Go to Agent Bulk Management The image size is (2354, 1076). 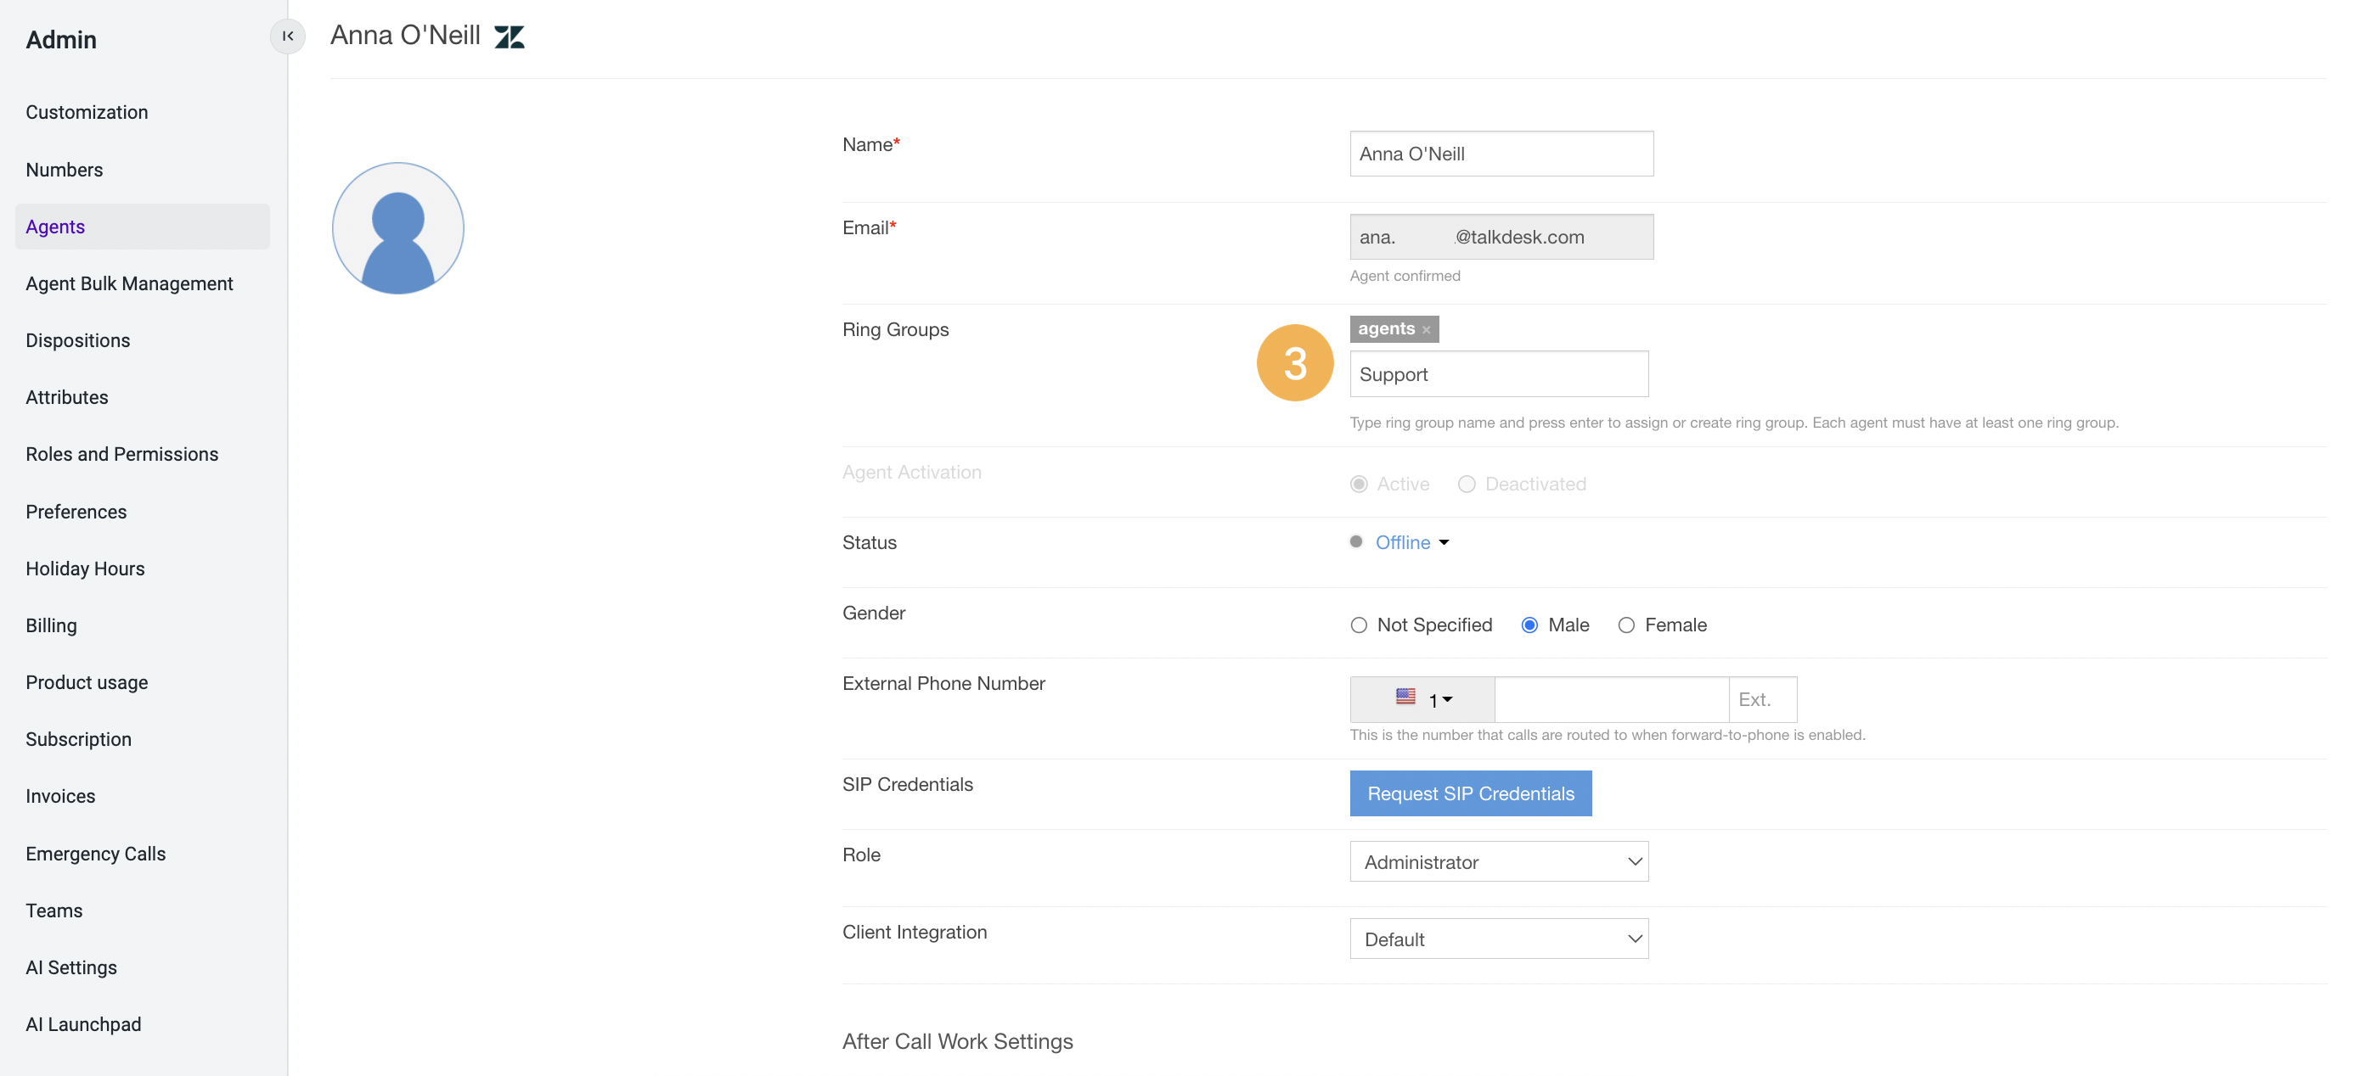130,283
